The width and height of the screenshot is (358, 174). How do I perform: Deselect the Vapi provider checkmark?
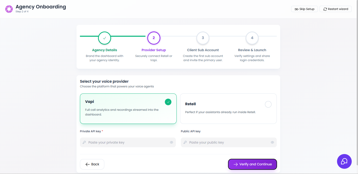[168, 102]
